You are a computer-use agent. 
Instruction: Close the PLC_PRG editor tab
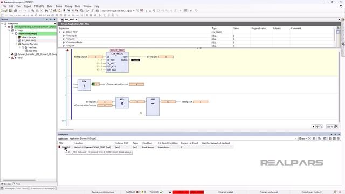tap(77, 19)
